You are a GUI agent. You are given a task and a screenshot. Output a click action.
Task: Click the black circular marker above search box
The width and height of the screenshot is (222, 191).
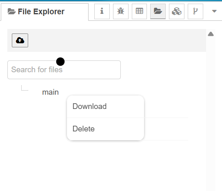click(60, 62)
